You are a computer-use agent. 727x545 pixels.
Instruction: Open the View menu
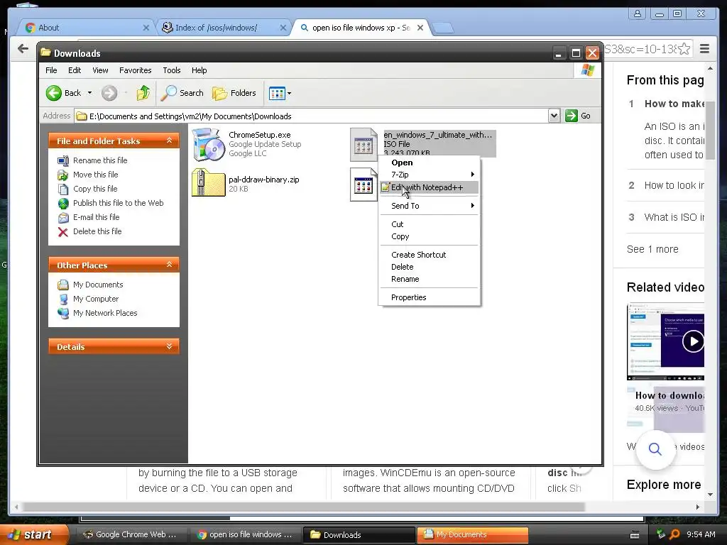coord(100,70)
